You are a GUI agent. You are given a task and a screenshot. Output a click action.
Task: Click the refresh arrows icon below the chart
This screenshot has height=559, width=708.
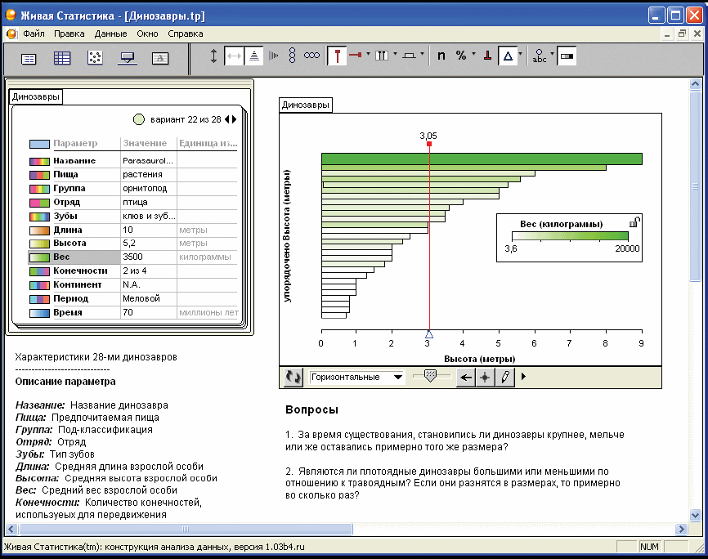click(293, 377)
